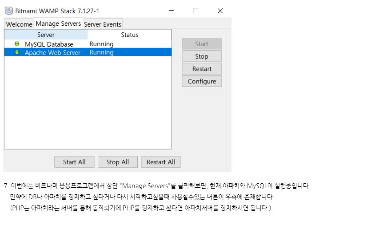
Task: Click Stop All servers
Action: [x=118, y=162]
